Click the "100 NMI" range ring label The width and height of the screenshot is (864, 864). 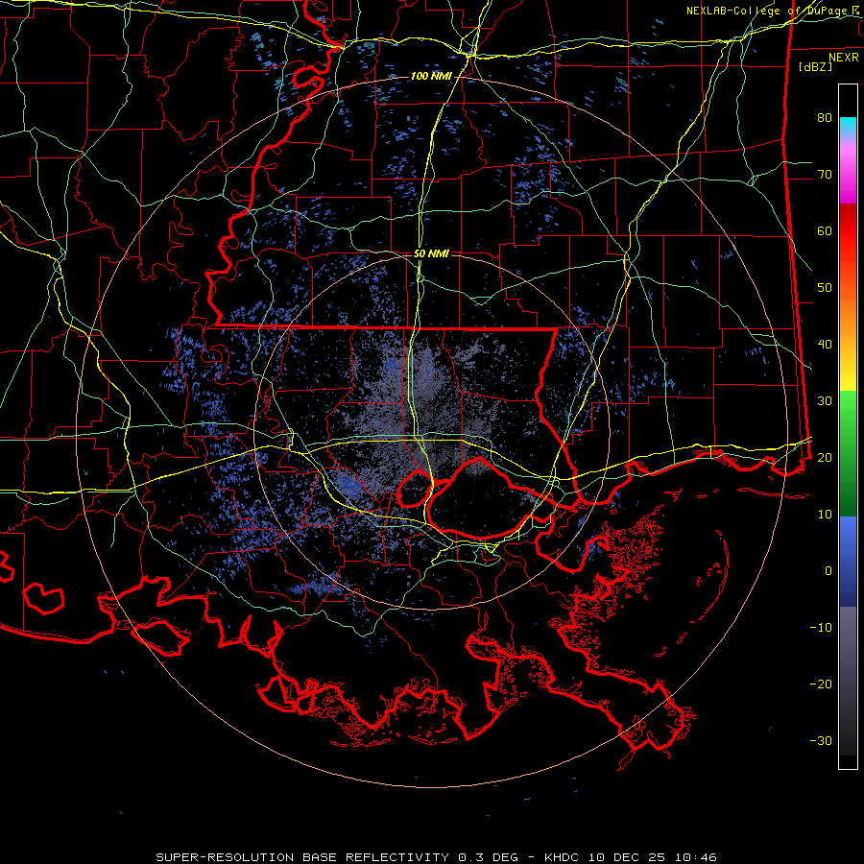431,76
